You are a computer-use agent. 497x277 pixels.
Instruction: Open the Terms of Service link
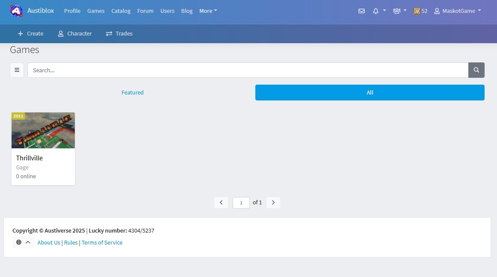102,242
